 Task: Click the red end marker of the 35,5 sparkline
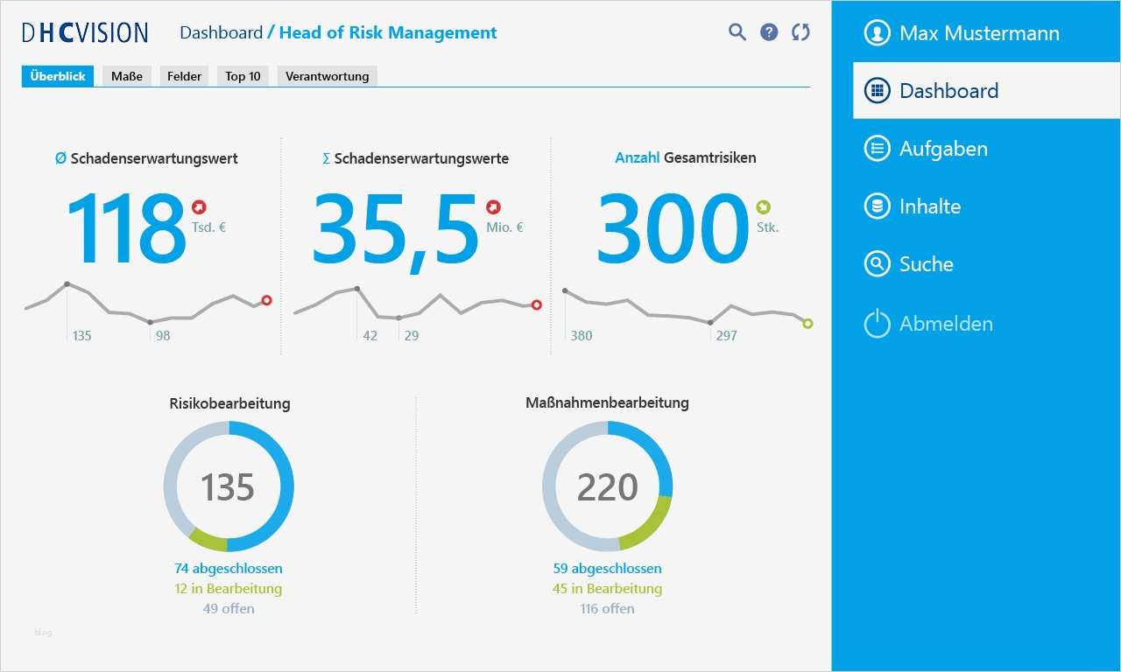(x=537, y=304)
